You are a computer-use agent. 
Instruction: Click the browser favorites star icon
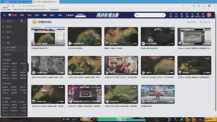(188, 6)
